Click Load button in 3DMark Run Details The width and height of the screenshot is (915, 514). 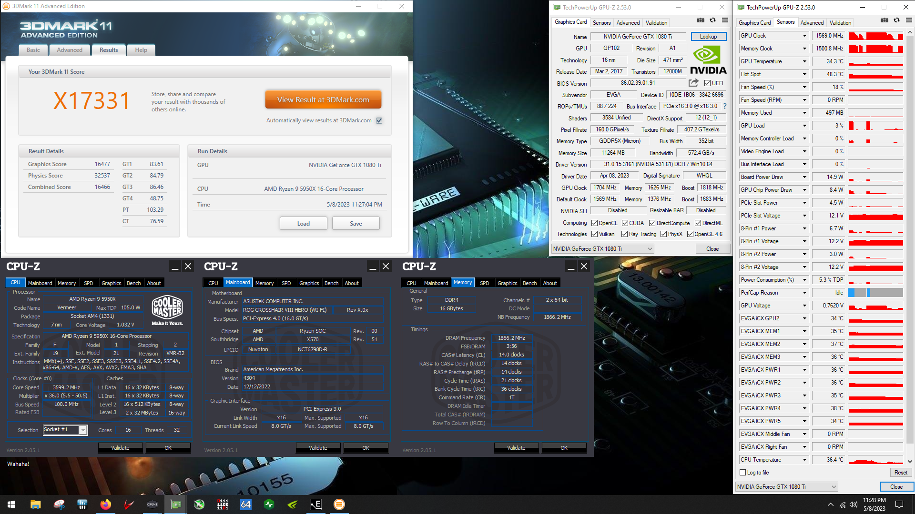[304, 224]
